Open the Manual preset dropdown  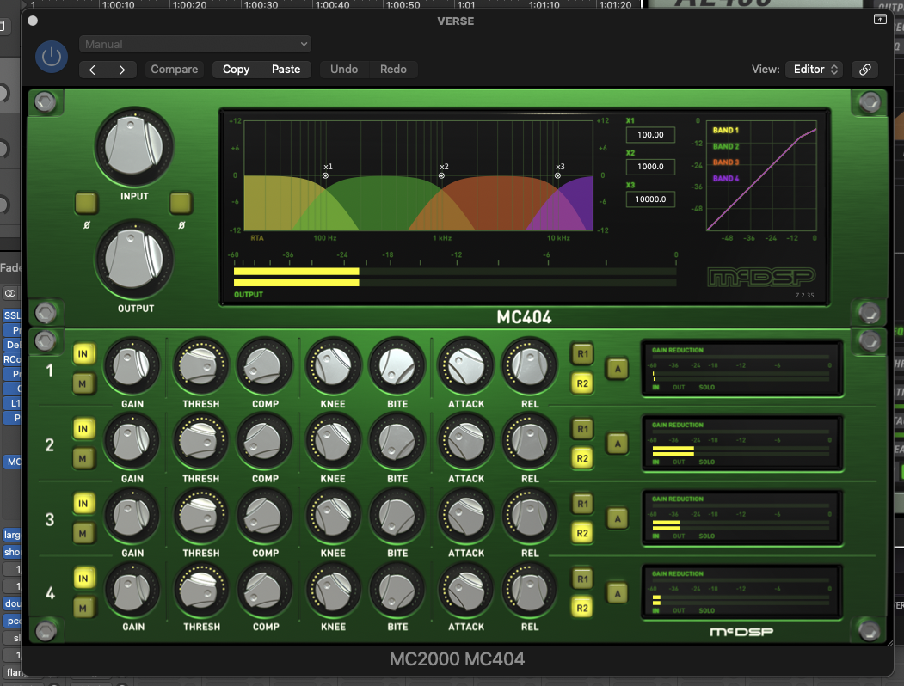[195, 45]
